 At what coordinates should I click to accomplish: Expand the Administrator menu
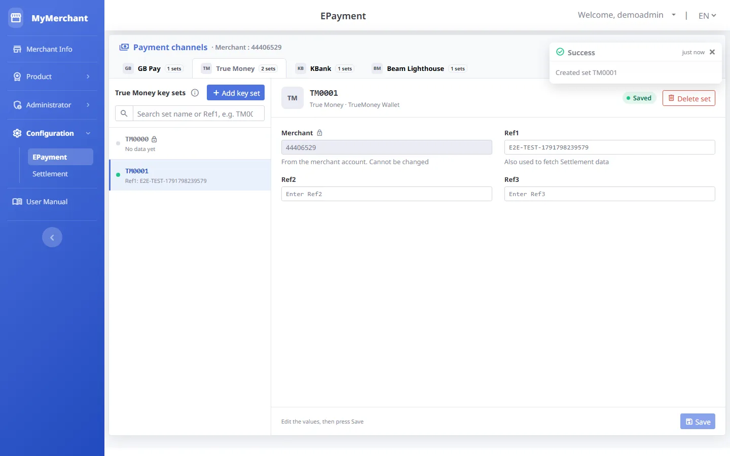[x=52, y=105]
